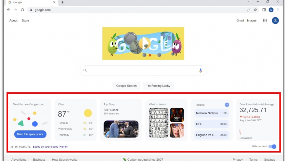Click the reload page icon
The height and width of the screenshot is (161, 286).
[x=22, y=10]
